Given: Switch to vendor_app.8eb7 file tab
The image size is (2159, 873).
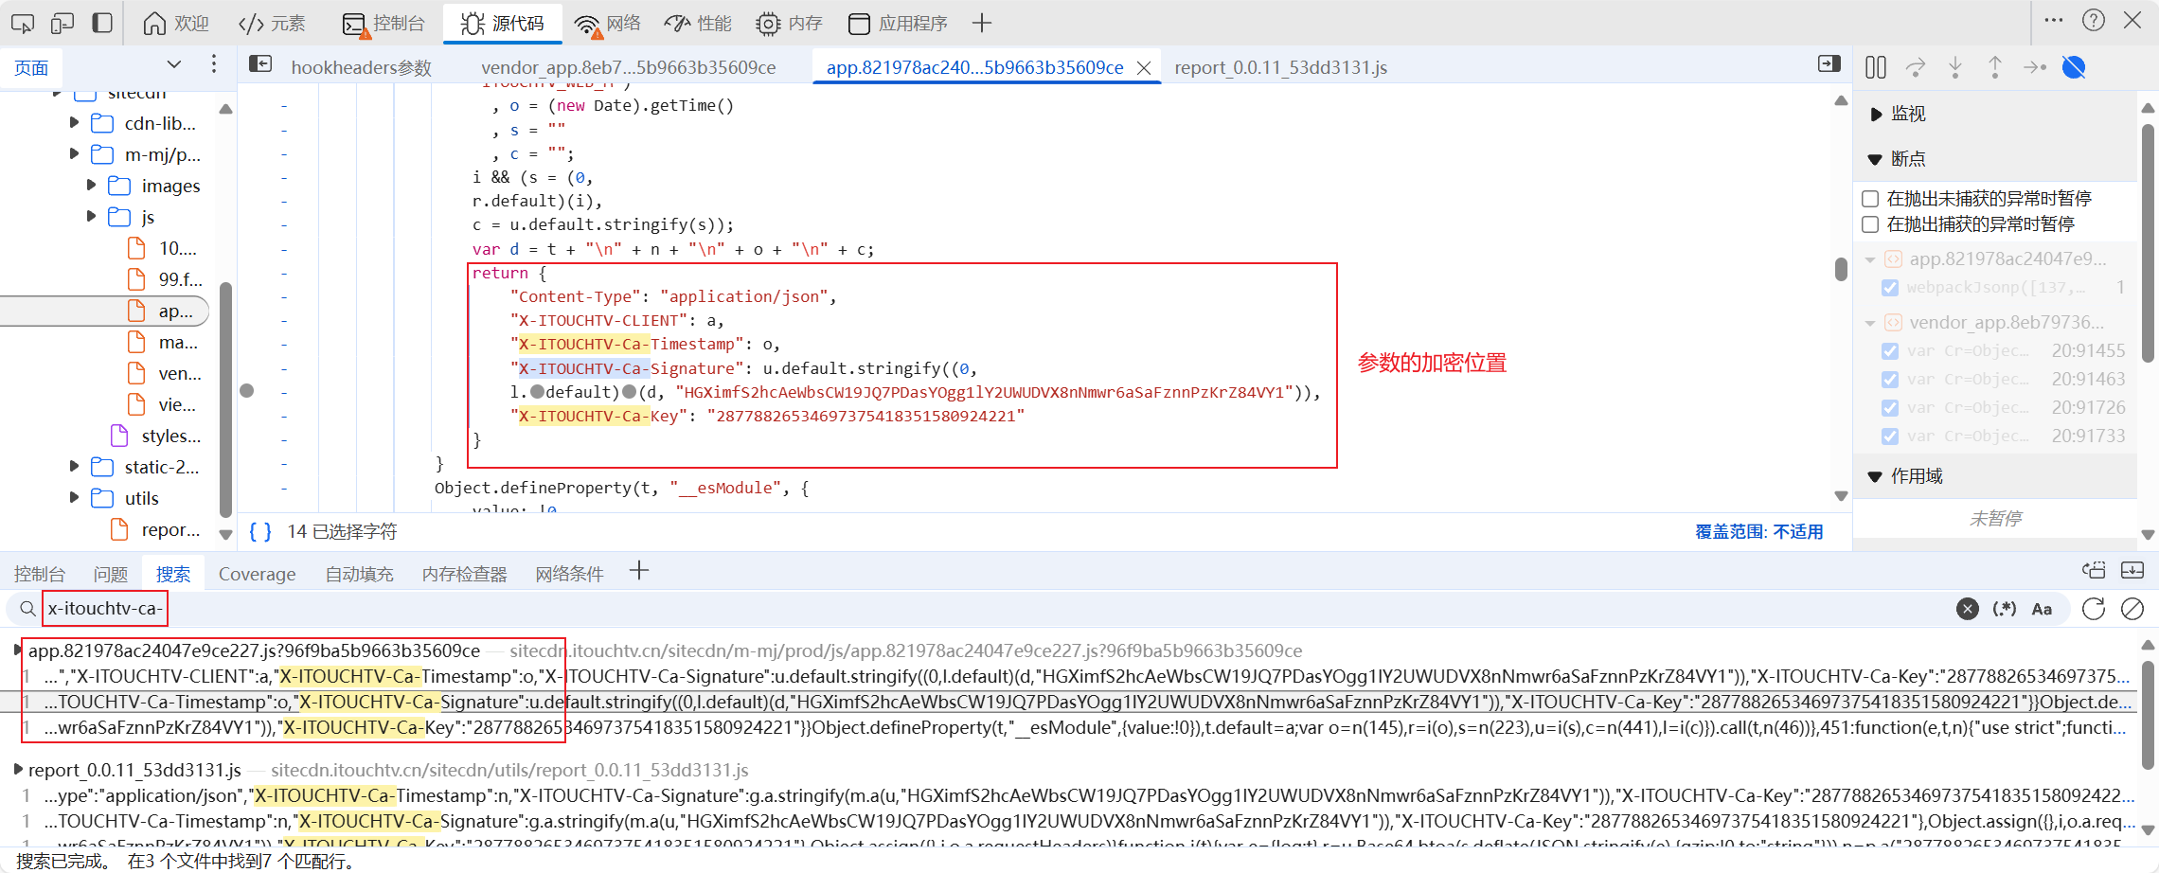Looking at the screenshot, I should 628,67.
